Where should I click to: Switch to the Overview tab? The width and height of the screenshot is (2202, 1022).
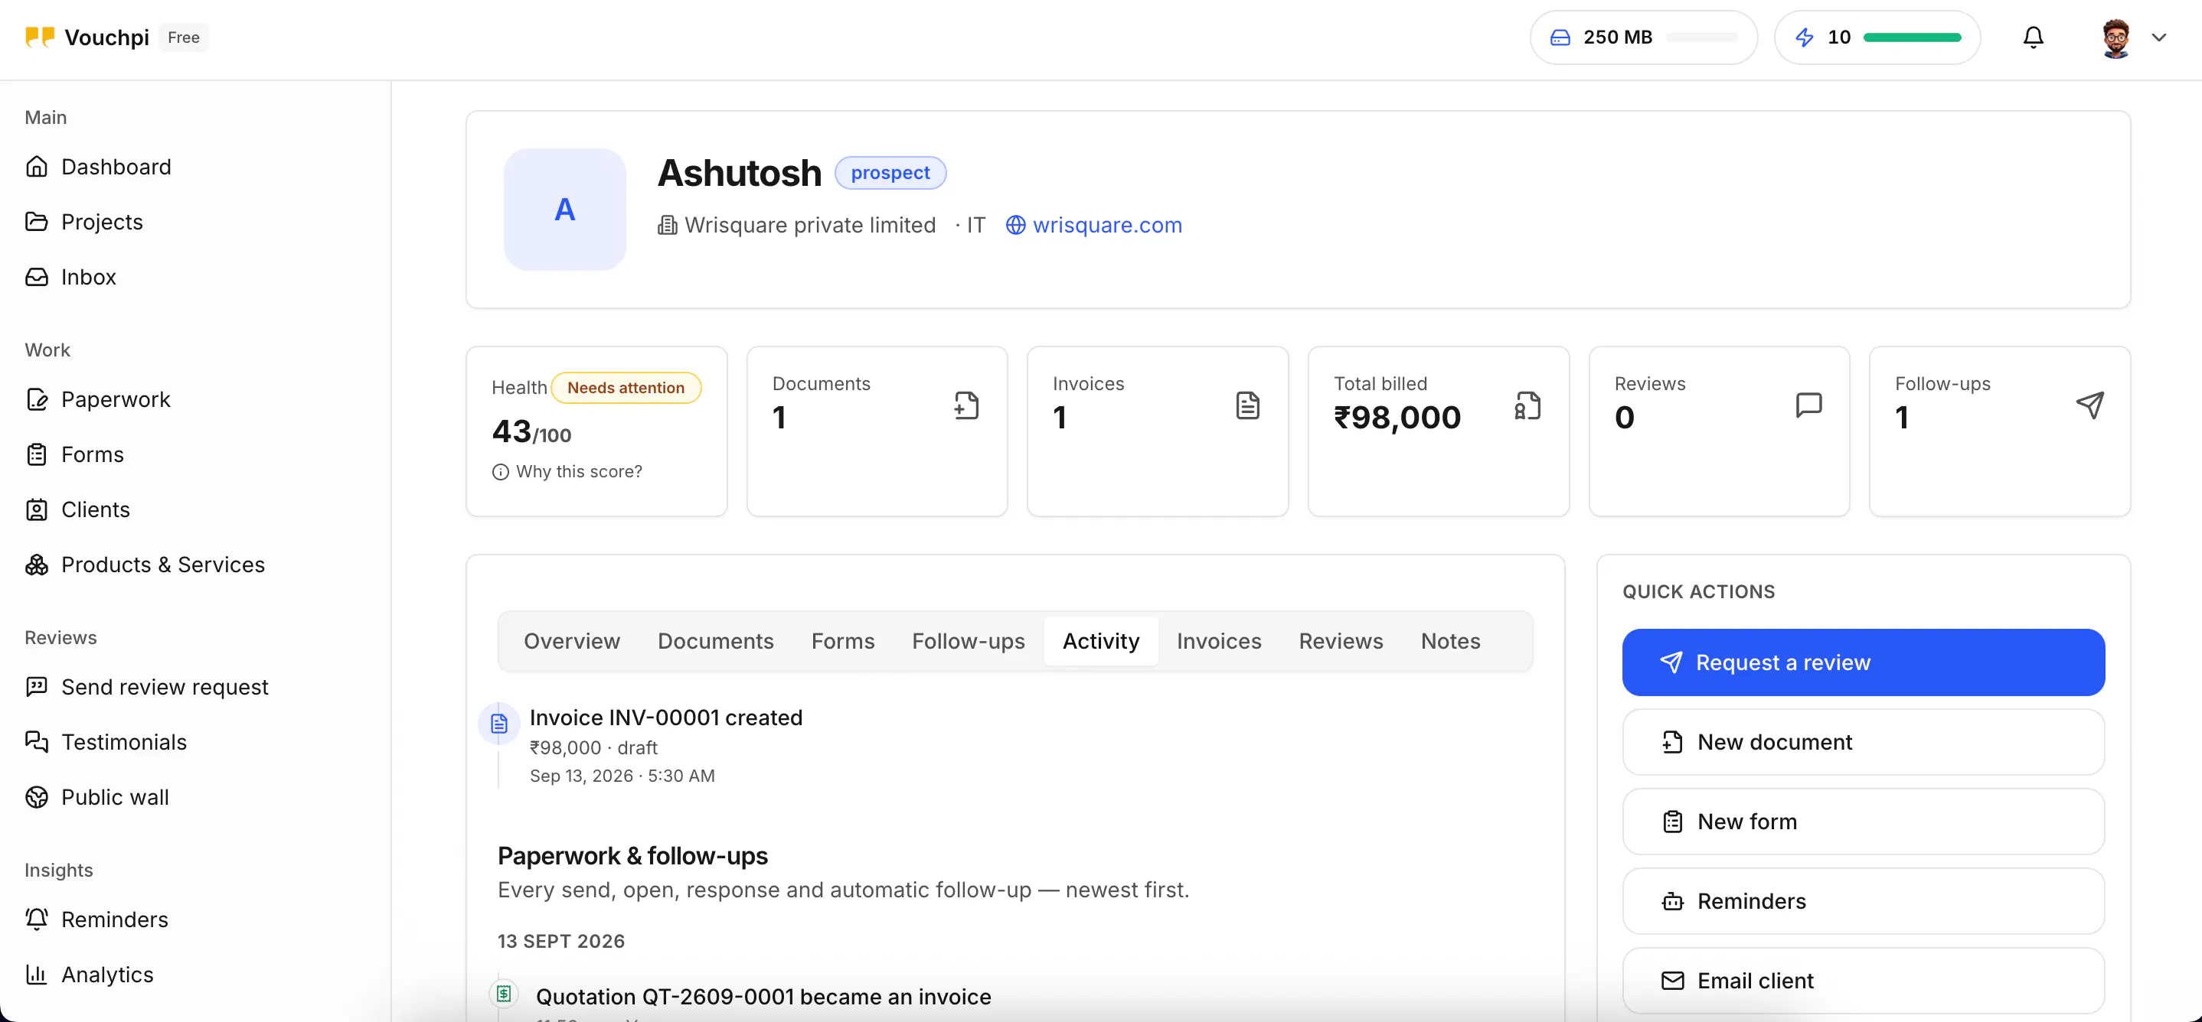[572, 641]
